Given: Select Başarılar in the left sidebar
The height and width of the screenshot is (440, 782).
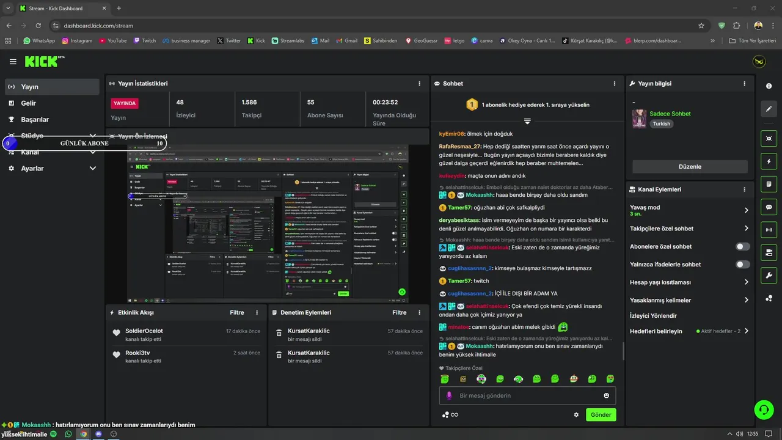Looking at the screenshot, I should (x=52, y=119).
